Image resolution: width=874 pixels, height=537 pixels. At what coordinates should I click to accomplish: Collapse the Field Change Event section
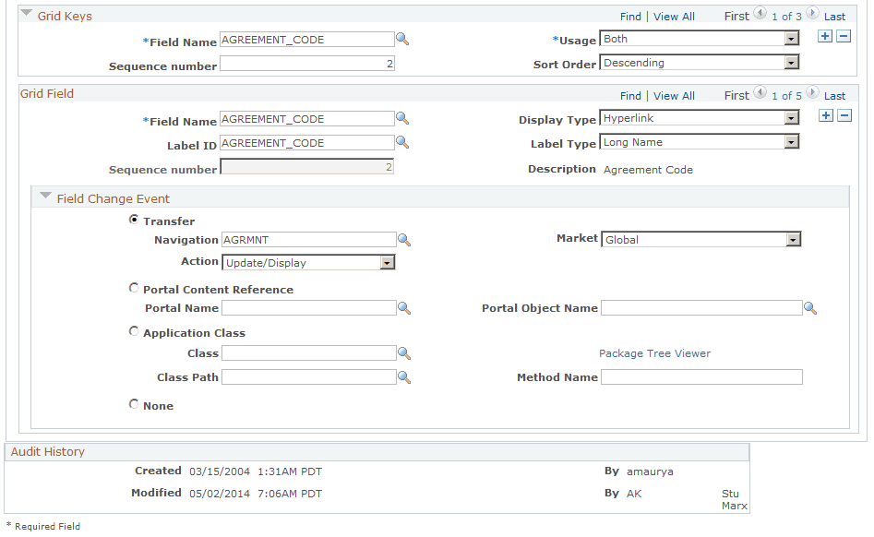tap(45, 196)
